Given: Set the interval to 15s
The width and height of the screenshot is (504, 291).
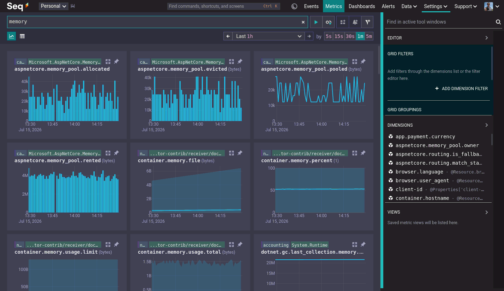Looking at the screenshot, I should coord(339,36).
